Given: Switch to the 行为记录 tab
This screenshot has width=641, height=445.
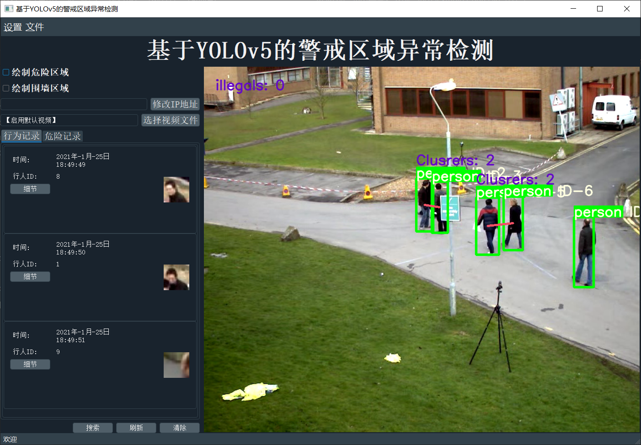Looking at the screenshot, I should coord(21,136).
